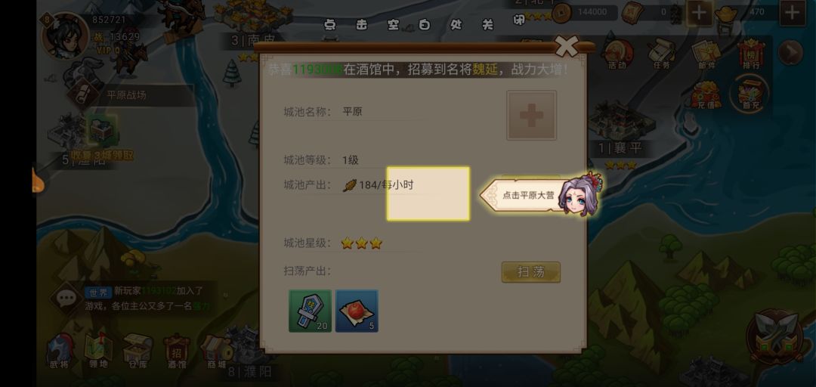The height and width of the screenshot is (387, 816).
Task: Click the highlighted 平原大营 guide box
Action: [x=428, y=193]
